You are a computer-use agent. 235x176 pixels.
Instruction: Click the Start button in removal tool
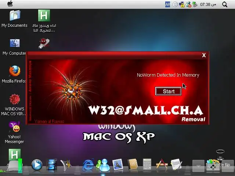pos(168,91)
